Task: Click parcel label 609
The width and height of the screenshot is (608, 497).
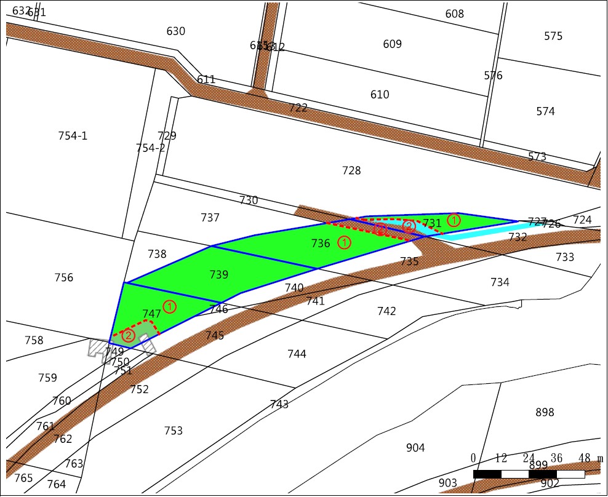Action: (392, 44)
